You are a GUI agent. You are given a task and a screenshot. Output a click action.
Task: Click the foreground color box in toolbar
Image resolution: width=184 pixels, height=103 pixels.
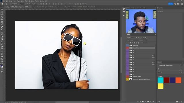pyautogui.click(x=1, y=66)
